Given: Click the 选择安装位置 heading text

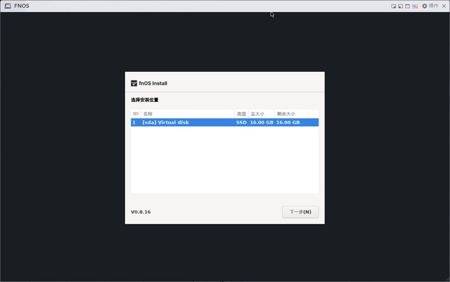Looking at the screenshot, I should [145, 100].
